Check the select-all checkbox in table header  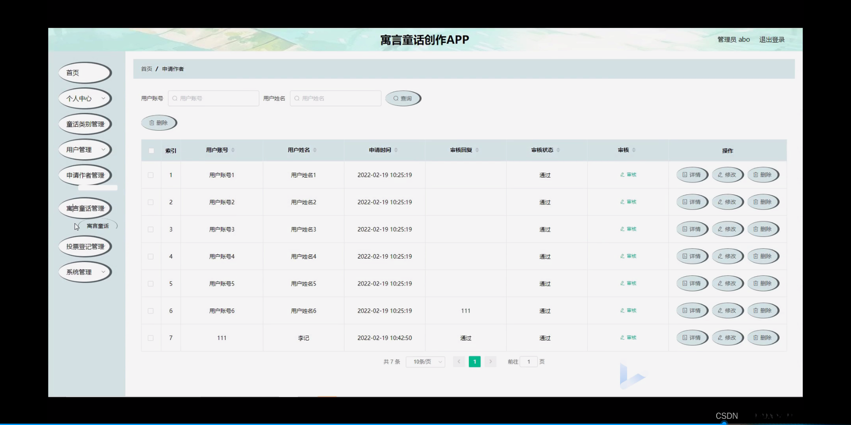click(151, 151)
